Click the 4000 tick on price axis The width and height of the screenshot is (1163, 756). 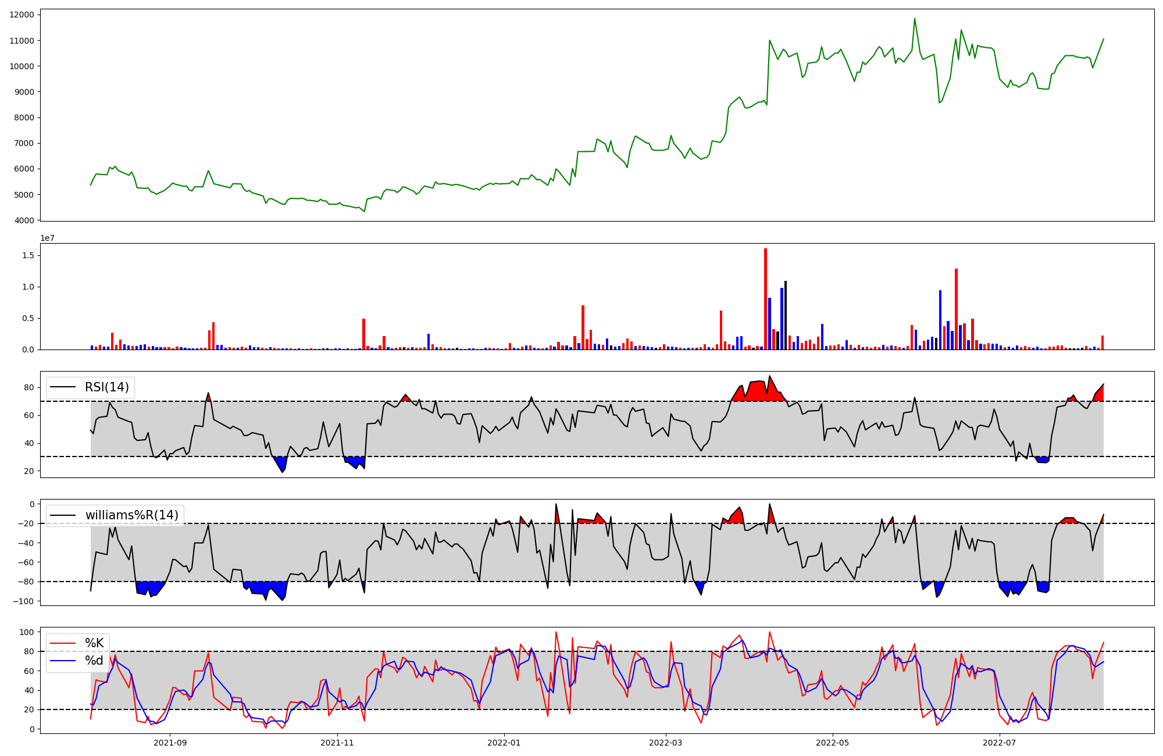(24, 220)
